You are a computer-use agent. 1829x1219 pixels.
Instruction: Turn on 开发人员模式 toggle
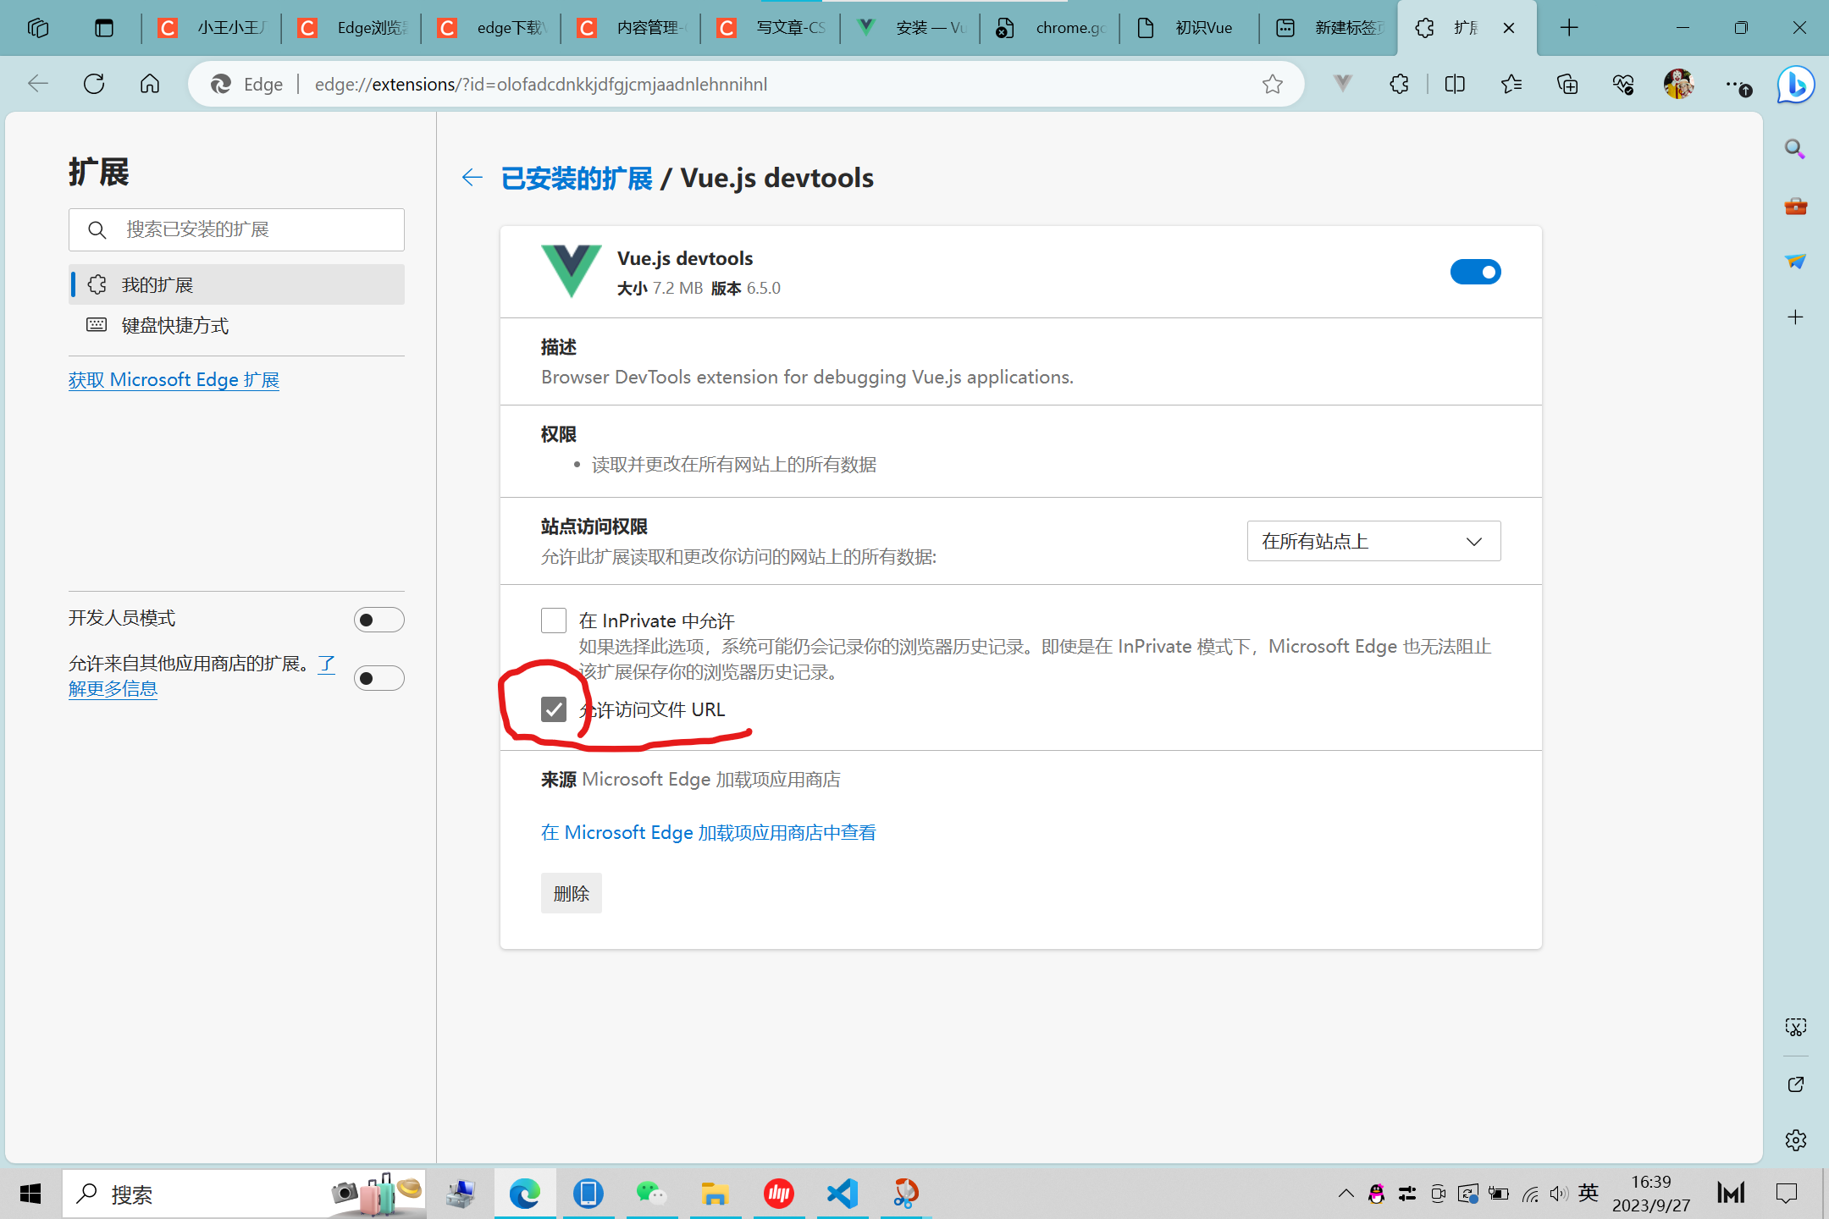[x=379, y=620]
